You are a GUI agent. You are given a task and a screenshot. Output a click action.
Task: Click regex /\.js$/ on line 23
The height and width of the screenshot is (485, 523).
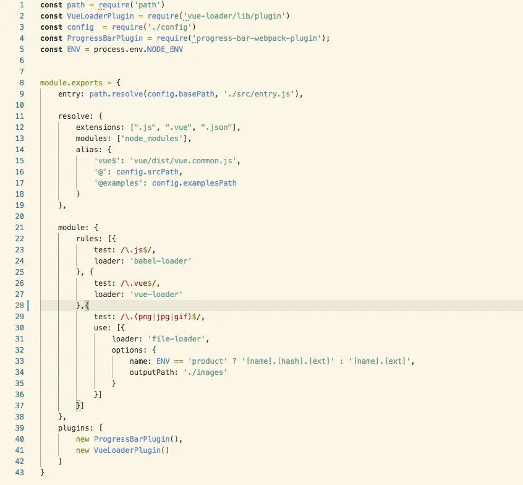click(136, 250)
